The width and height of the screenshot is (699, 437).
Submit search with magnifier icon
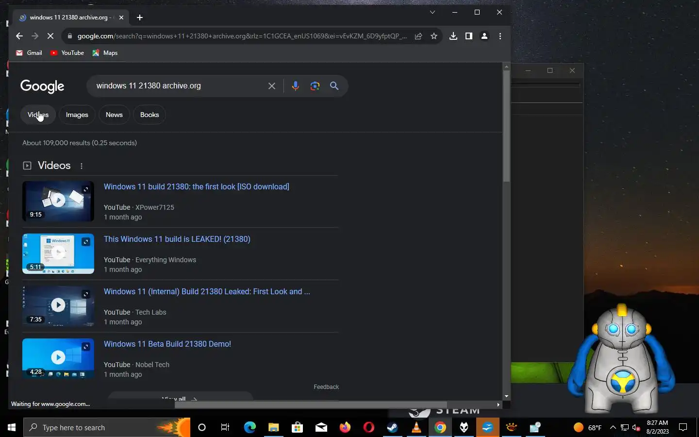pyautogui.click(x=334, y=86)
